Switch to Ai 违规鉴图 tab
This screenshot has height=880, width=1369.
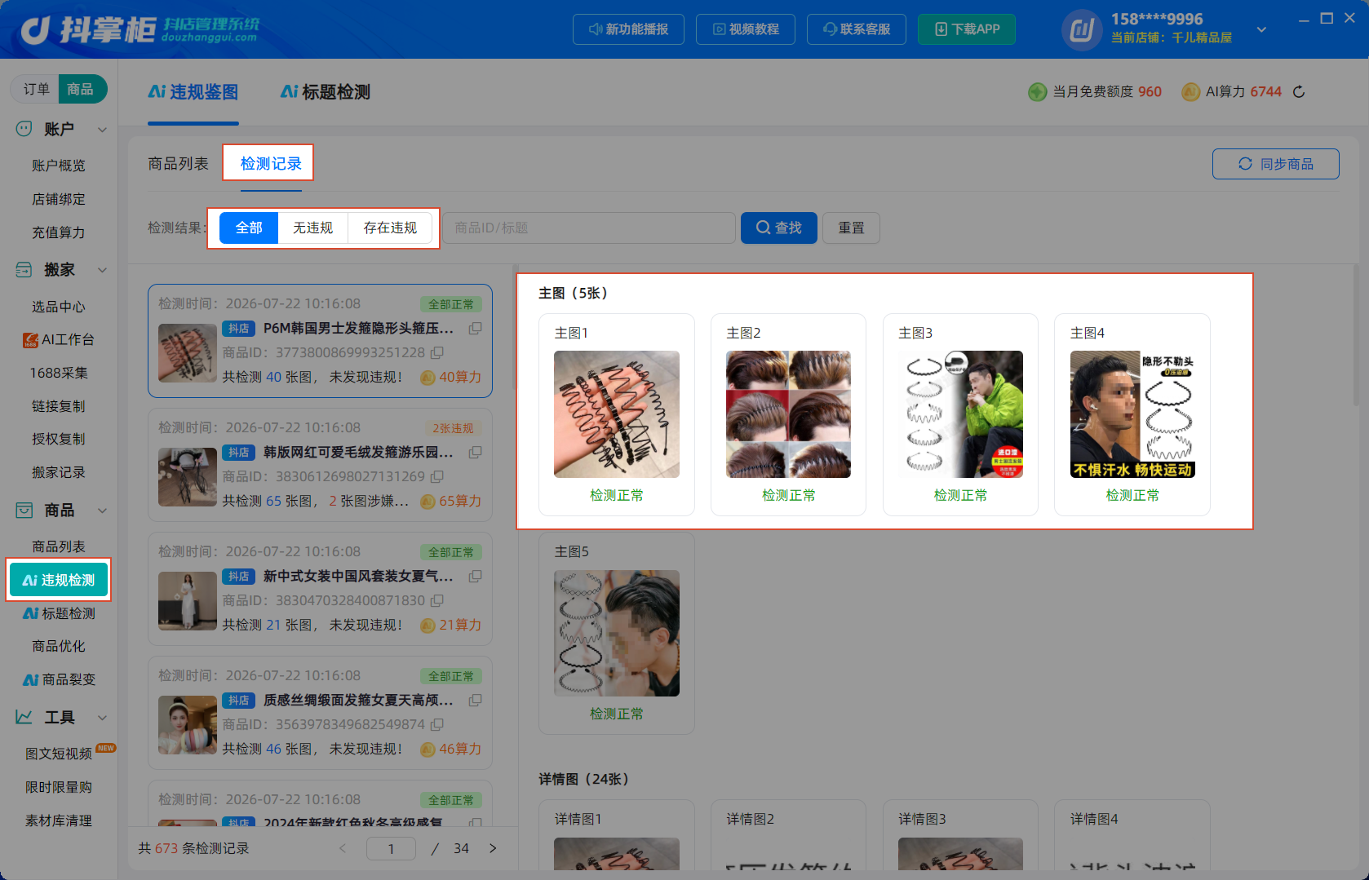193,92
